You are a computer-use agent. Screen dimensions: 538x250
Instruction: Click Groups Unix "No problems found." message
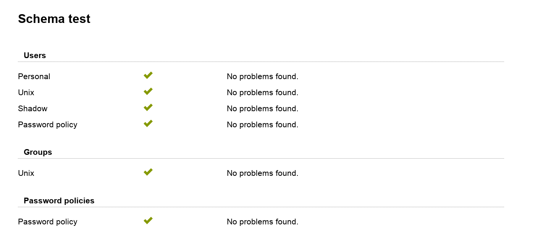(262, 173)
